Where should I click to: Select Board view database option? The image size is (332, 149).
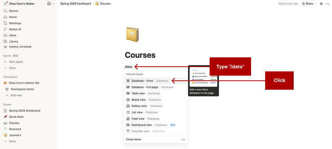[x=156, y=99]
